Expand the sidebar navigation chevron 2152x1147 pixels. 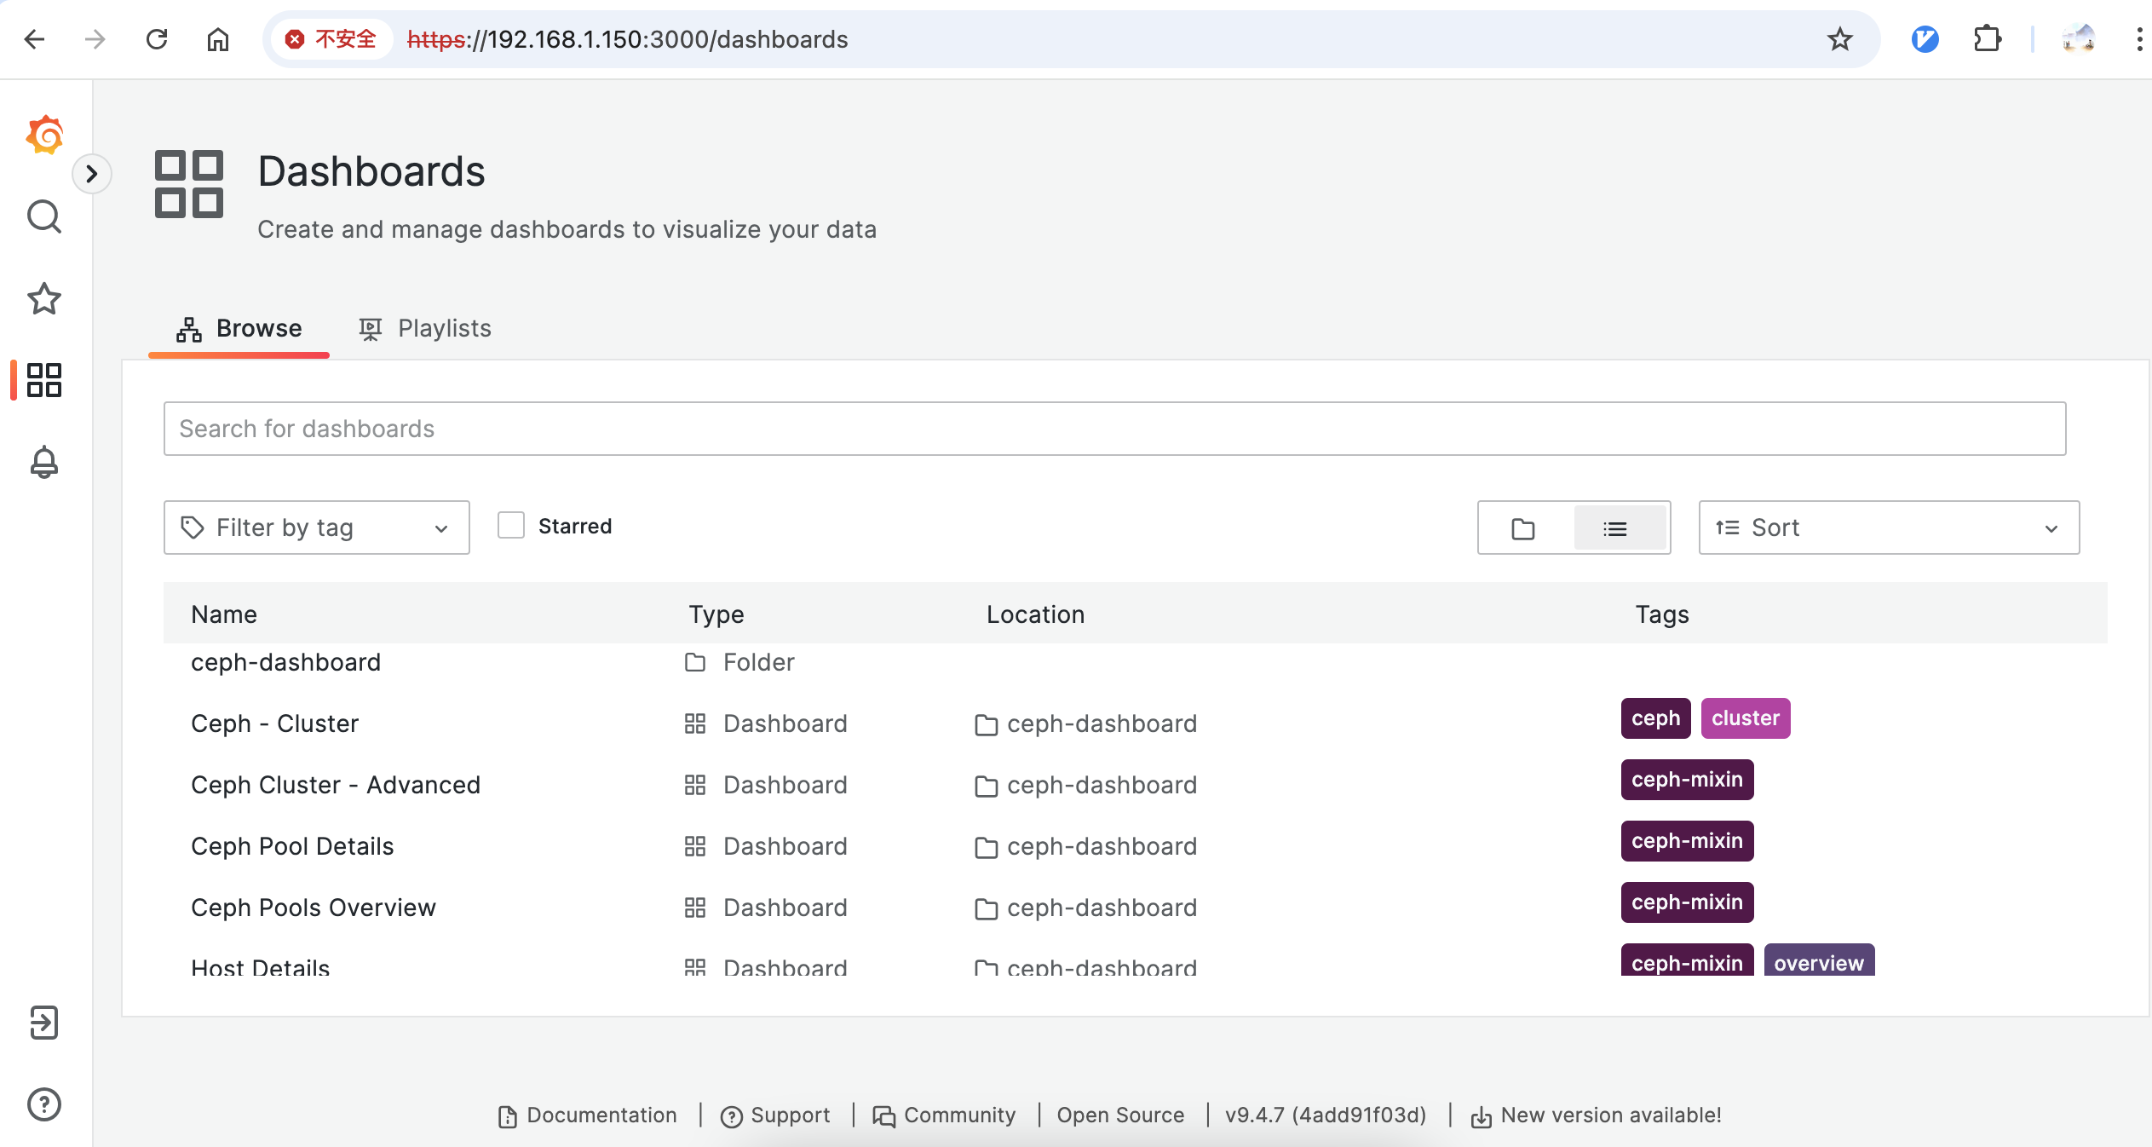pyautogui.click(x=92, y=174)
